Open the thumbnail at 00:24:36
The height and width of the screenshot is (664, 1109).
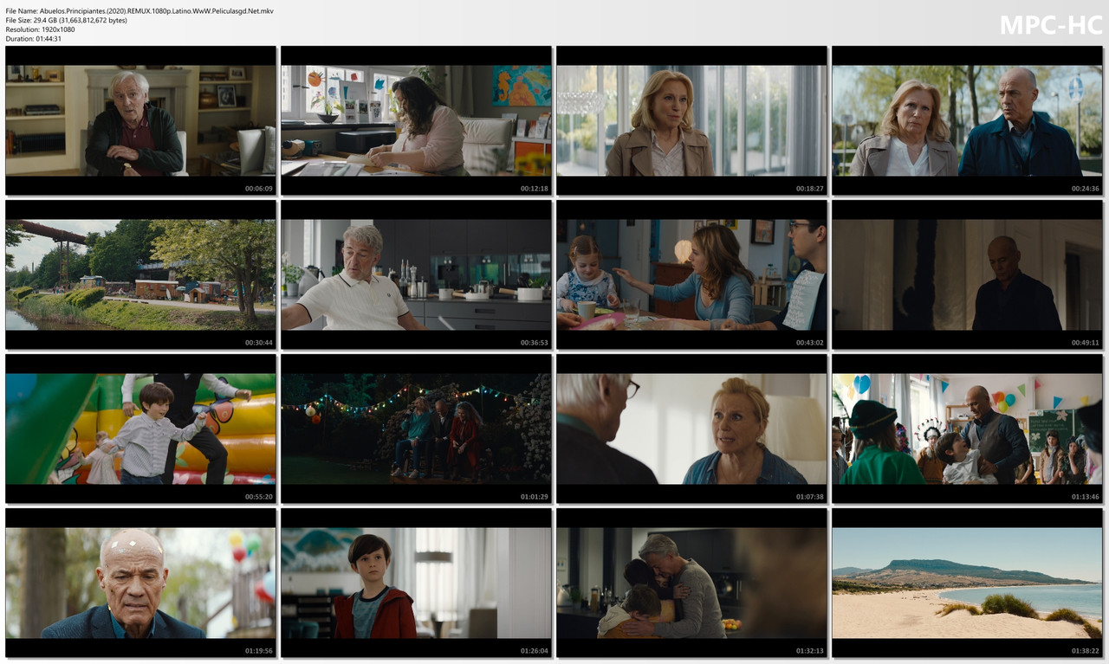[967, 120]
